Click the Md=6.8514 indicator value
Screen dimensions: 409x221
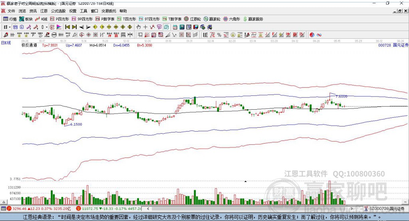[98, 45]
